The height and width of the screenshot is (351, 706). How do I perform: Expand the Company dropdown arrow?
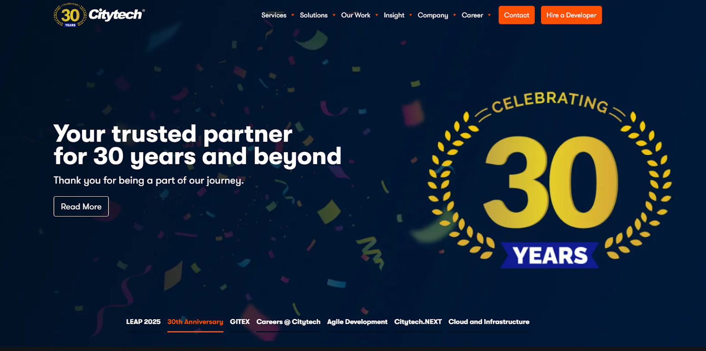click(454, 15)
